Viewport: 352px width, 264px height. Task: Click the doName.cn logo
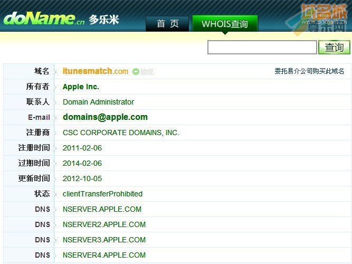44,18
